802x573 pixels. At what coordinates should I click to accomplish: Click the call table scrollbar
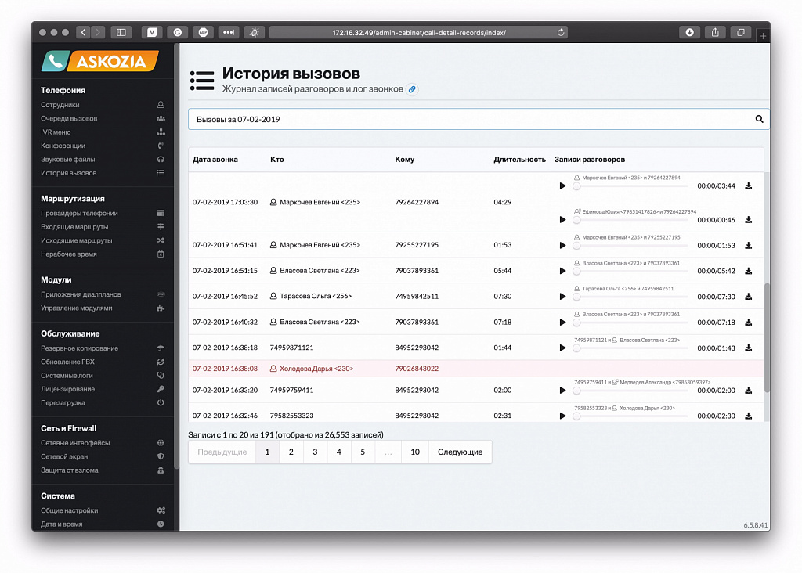click(767, 337)
